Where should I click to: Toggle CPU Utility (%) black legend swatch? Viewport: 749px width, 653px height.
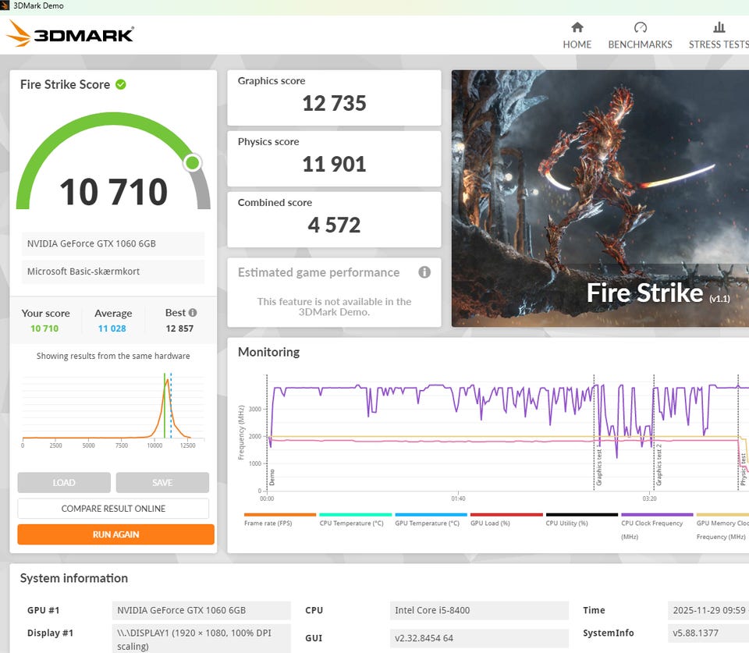tap(582, 514)
